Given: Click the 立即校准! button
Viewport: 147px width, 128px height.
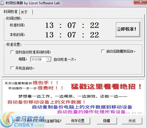Looking at the screenshot, I should point(127,29).
